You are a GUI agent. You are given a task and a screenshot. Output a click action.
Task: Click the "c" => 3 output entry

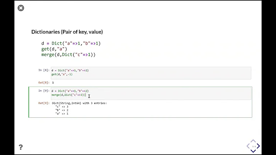(x=62, y=107)
